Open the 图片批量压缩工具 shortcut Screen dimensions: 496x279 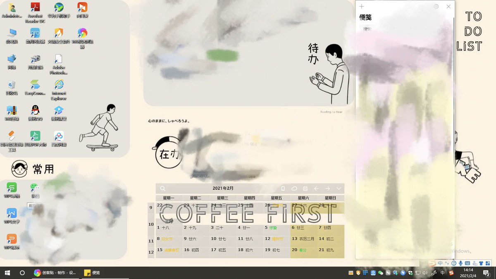tap(12, 141)
